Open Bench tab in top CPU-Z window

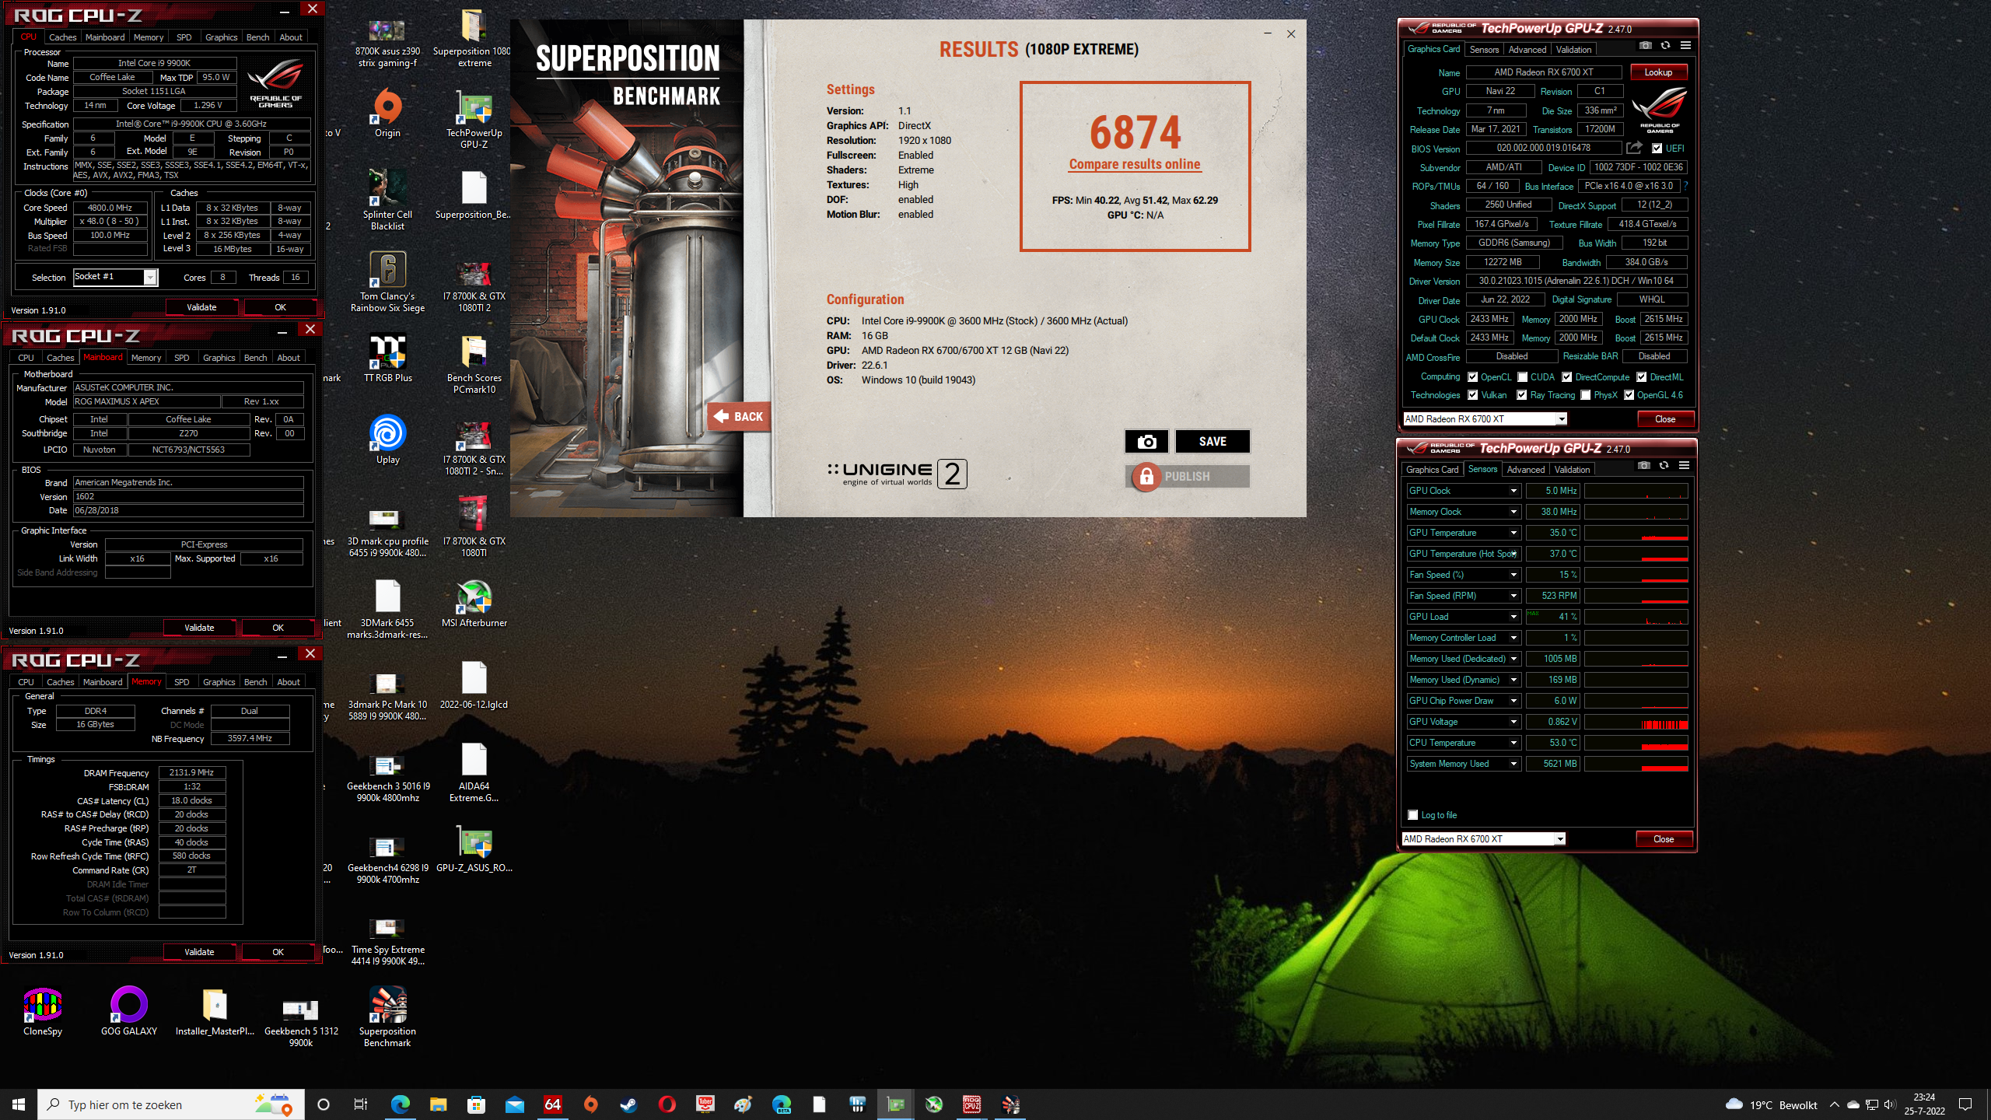pyautogui.click(x=257, y=37)
